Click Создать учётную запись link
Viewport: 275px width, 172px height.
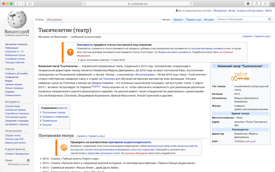(250, 11)
